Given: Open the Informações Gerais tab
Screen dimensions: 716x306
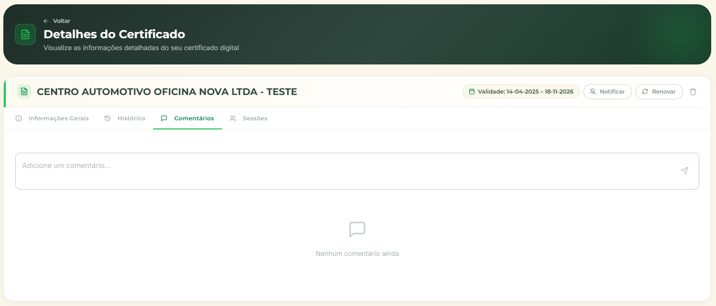Looking at the screenshot, I should click(52, 118).
